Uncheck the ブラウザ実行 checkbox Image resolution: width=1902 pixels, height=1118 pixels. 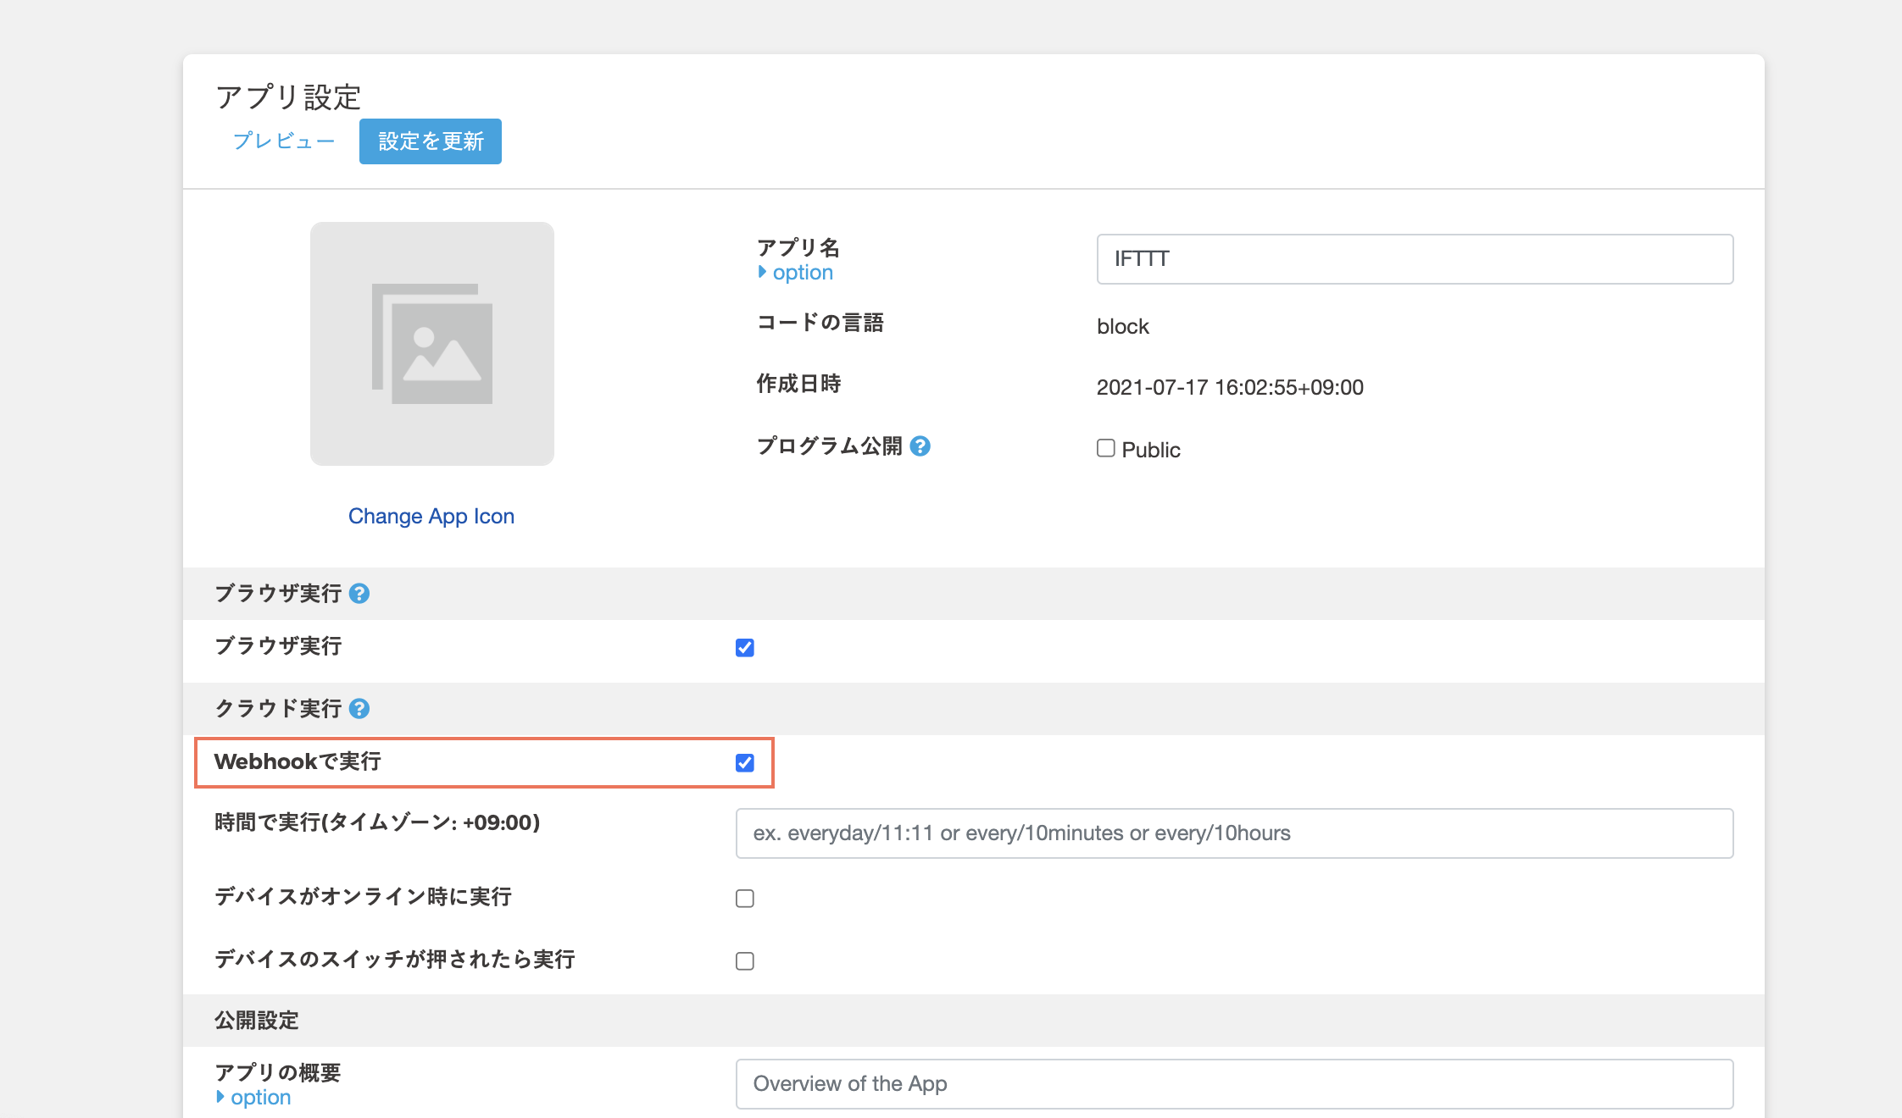pos(744,647)
